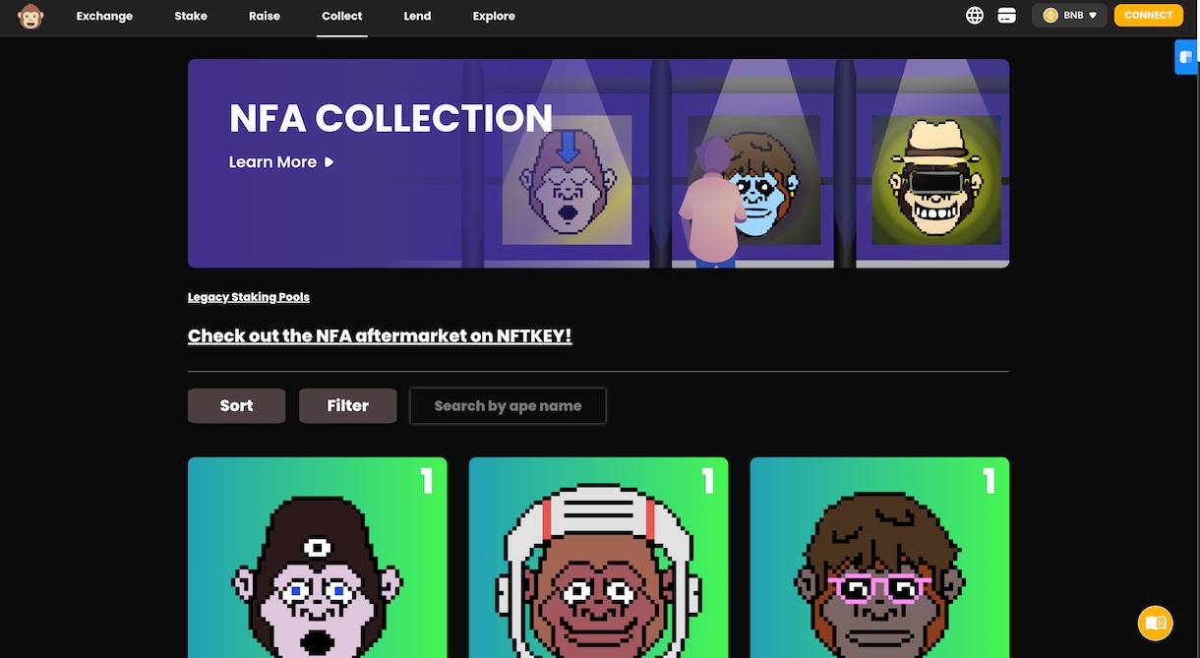Image resolution: width=1200 pixels, height=658 pixels.
Task: Open the Raise menu
Action: [x=265, y=16]
